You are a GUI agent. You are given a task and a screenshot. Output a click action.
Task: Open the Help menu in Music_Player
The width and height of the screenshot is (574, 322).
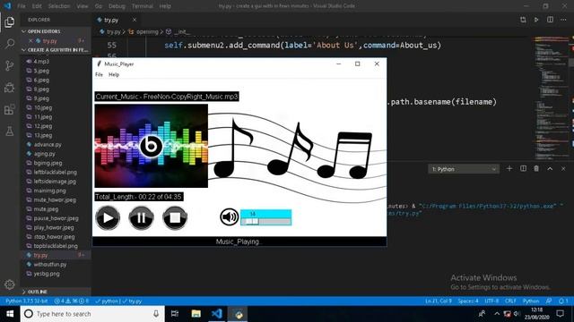click(x=114, y=74)
